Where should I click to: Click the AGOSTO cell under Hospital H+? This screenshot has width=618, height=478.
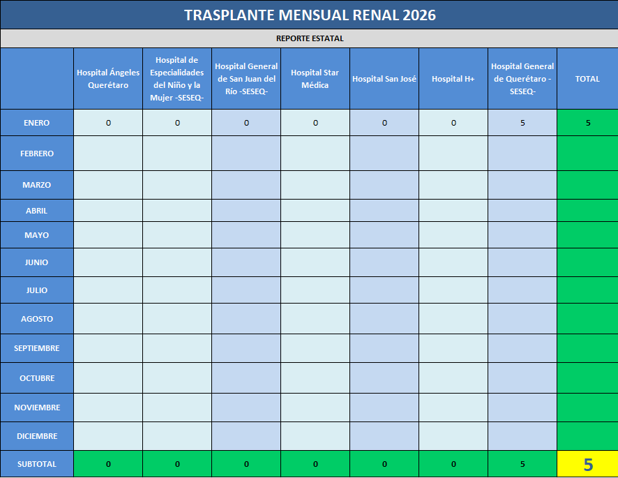point(453,319)
